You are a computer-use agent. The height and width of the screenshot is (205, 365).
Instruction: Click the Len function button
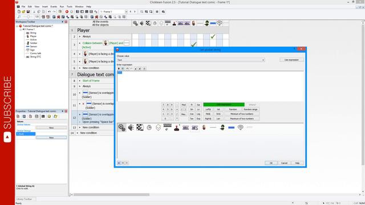(218, 118)
